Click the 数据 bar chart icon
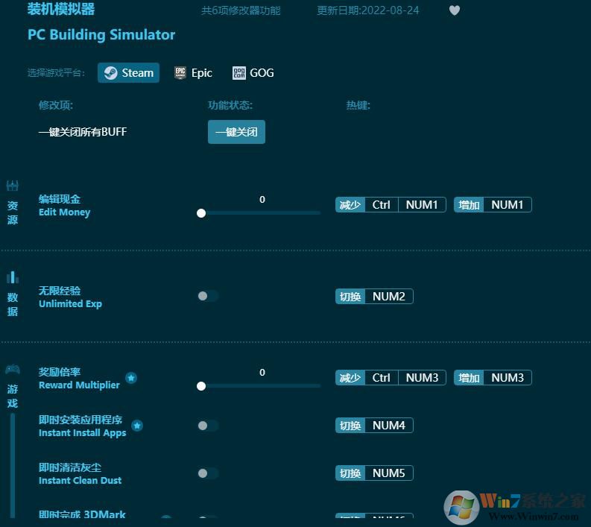The image size is (591, 527). click(x=13, y=277)
